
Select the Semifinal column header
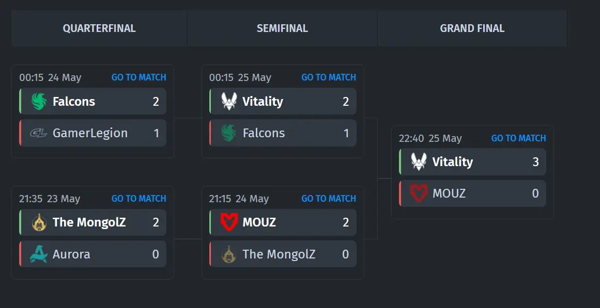coord(282,28)
